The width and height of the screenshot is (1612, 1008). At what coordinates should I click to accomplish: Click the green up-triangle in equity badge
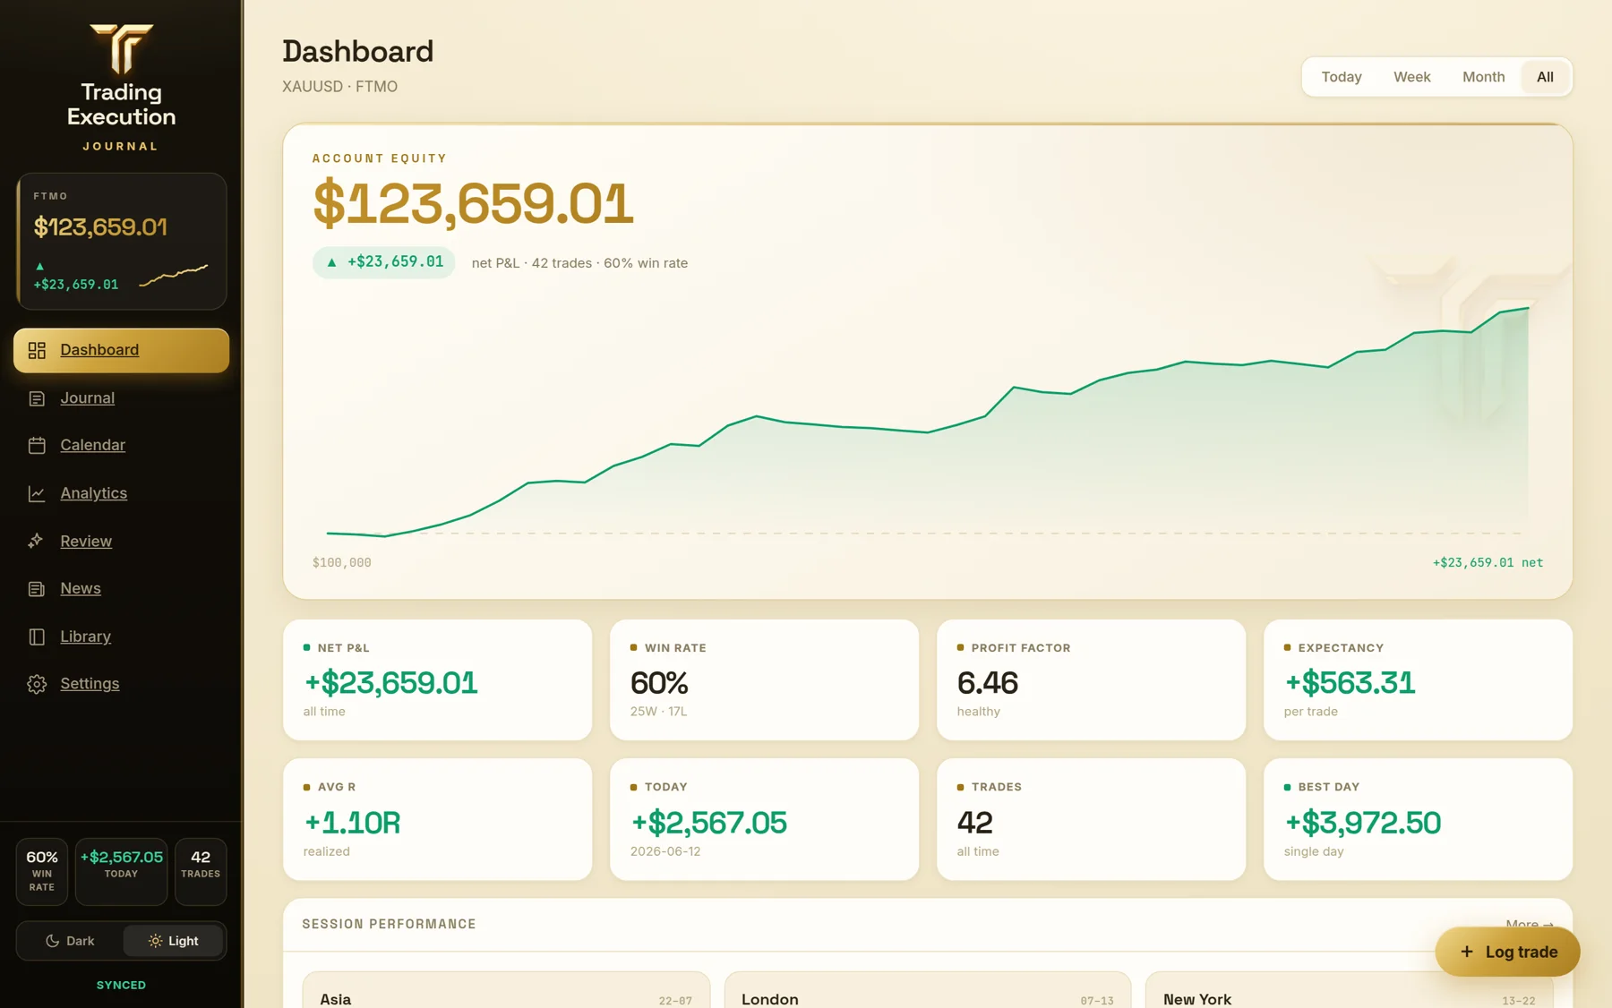click(331, 262)
